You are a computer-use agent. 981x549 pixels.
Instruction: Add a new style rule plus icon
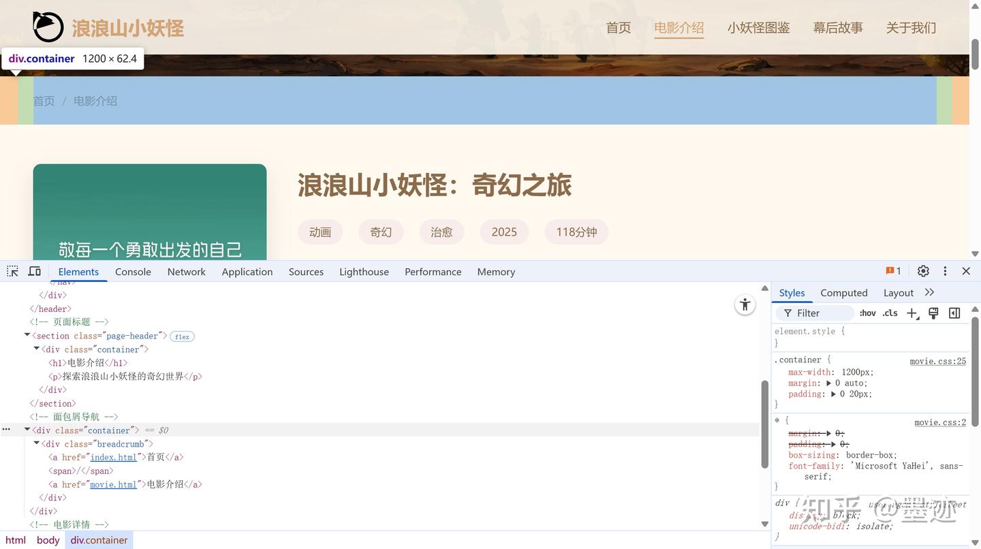click(x=913, y=313)
